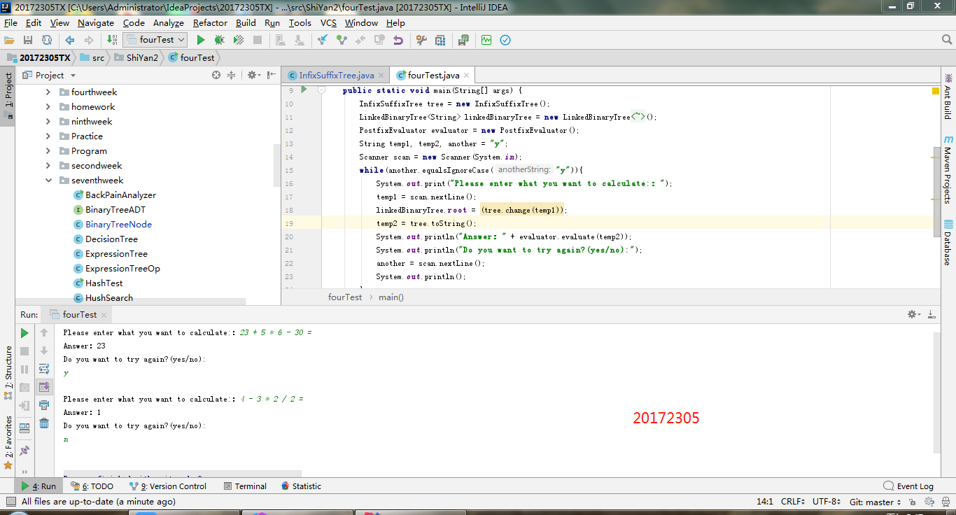This screenshot has height=515, width=956.
Task: Open the 6: TODO tool window
Action: pos(92,486)
